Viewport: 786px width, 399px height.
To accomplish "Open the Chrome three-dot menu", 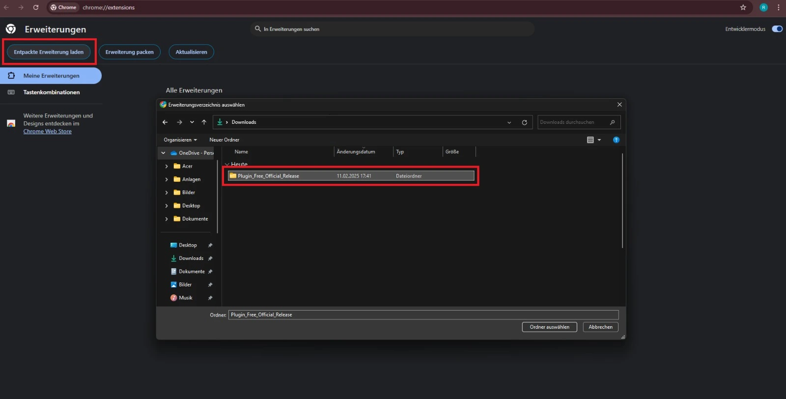I will [779, 7].
